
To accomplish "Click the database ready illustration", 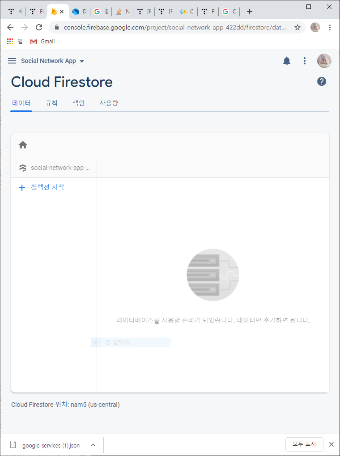I will (x=213, y=275).
